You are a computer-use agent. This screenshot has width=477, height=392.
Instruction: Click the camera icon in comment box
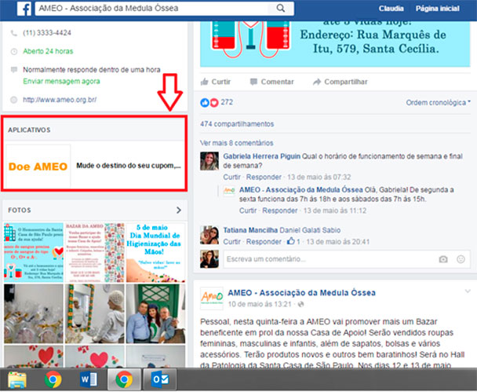pos(443,259)
